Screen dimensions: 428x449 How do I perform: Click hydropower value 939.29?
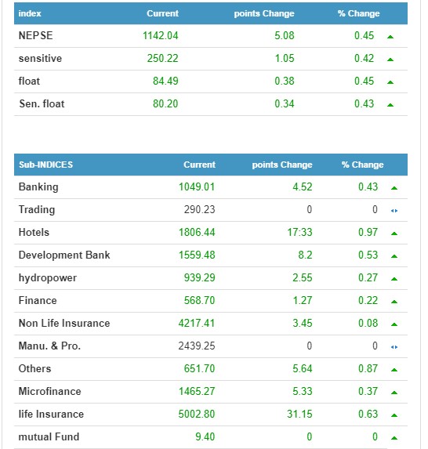coord(199,277)
